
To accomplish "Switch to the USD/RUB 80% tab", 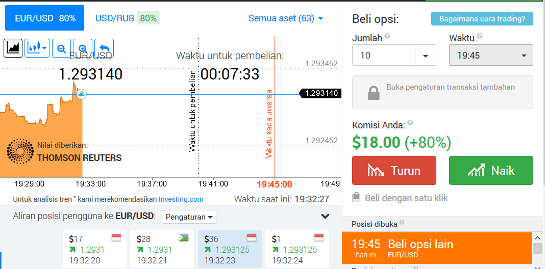I will click(127, 18).
